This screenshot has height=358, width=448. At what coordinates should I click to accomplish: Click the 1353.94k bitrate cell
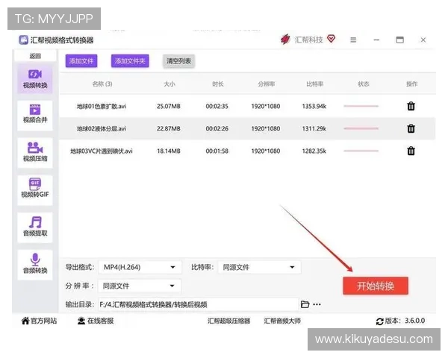pyautogui.click(x=314, y=107)
